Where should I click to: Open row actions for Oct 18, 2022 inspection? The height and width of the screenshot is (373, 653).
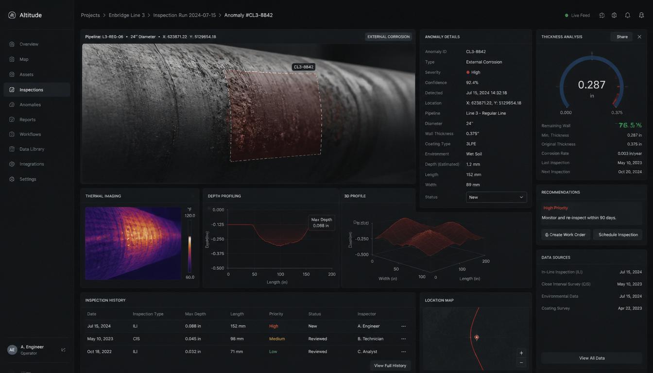point(403,352)
